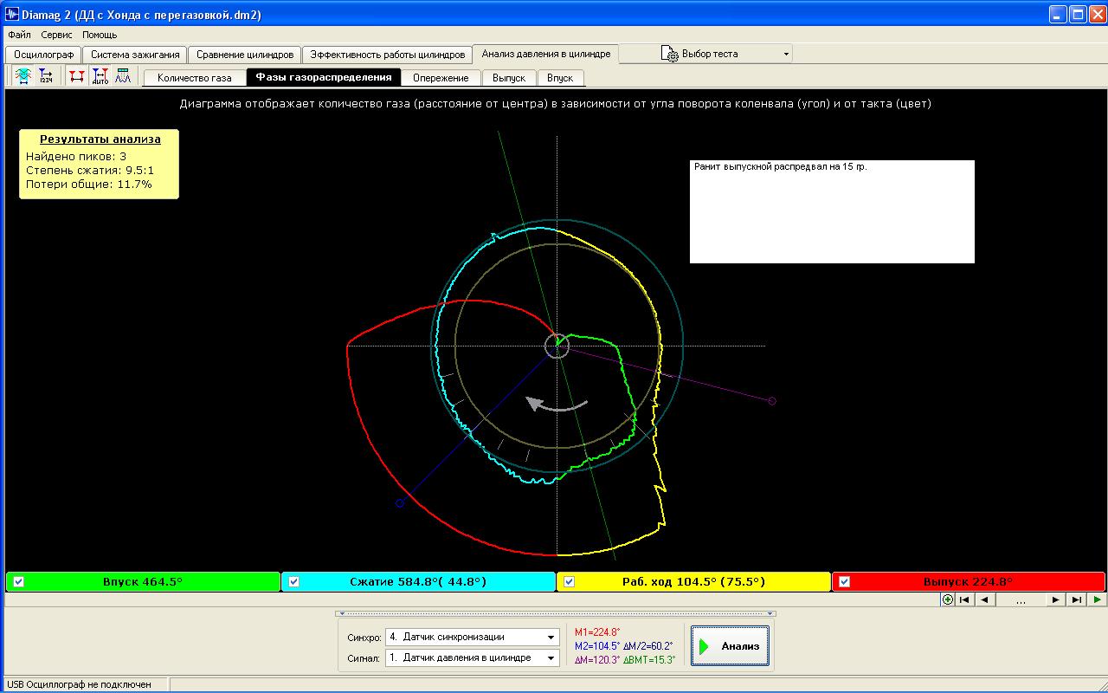Click the red Выпуск phase color bar
Screen dimensions: 1108x693
(969, 582)
